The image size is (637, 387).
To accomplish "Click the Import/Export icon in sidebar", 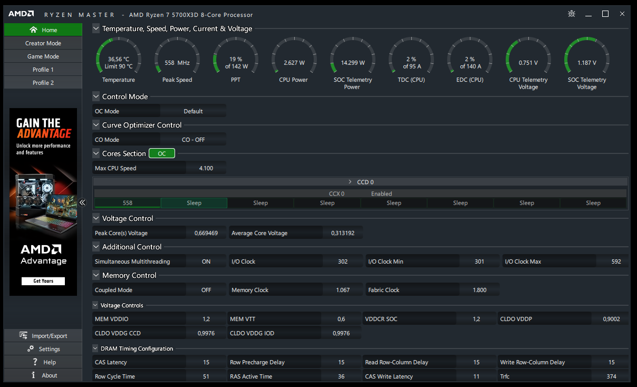I will [x=23, y=336].
